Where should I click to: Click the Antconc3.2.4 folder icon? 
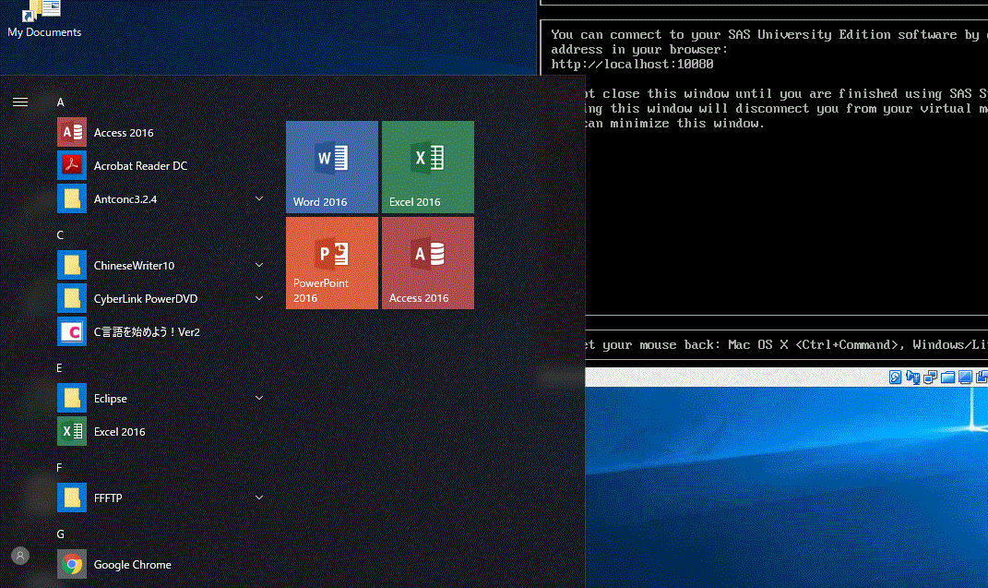[x=72, y=198]
